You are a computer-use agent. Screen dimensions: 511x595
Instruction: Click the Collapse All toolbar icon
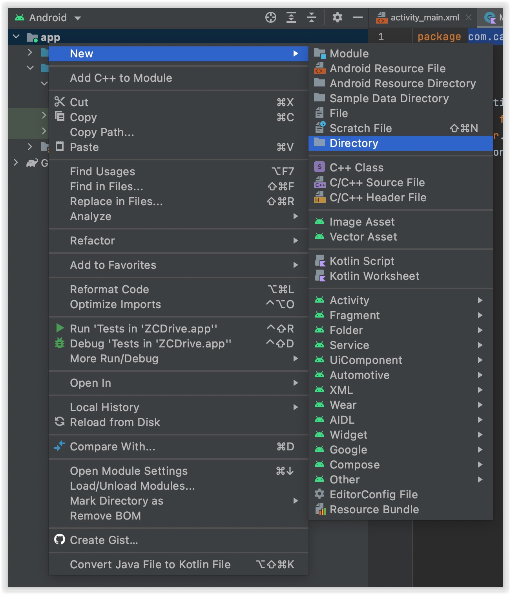(312, 18)
